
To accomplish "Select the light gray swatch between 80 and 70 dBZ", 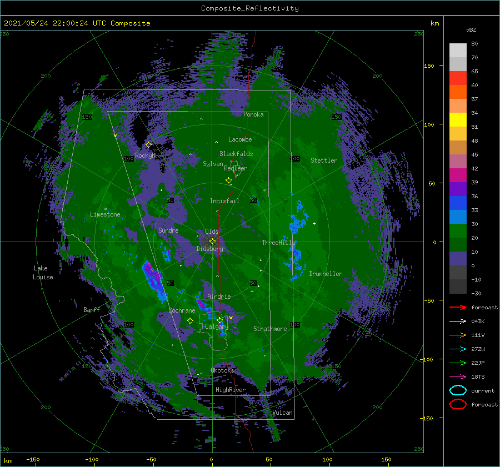I will pyautogui.click(x=458, y=50).
